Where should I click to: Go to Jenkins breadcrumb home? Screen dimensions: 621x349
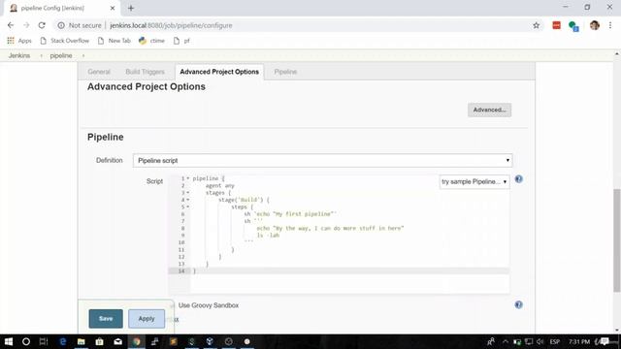point(19,56)
